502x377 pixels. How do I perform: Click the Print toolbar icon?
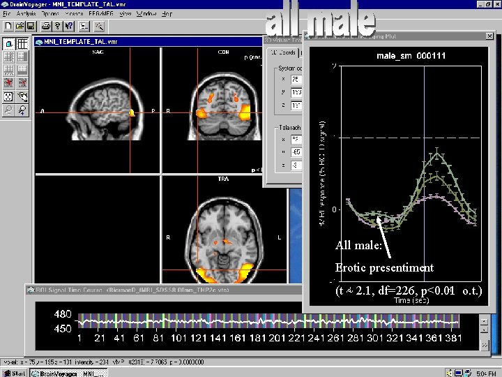(x=46, y=26)
